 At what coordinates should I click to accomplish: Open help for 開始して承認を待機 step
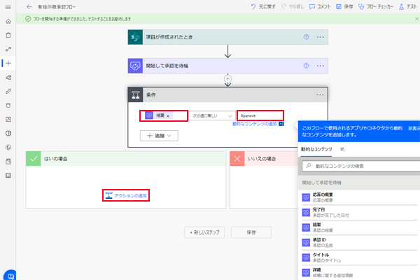point(306,66)
